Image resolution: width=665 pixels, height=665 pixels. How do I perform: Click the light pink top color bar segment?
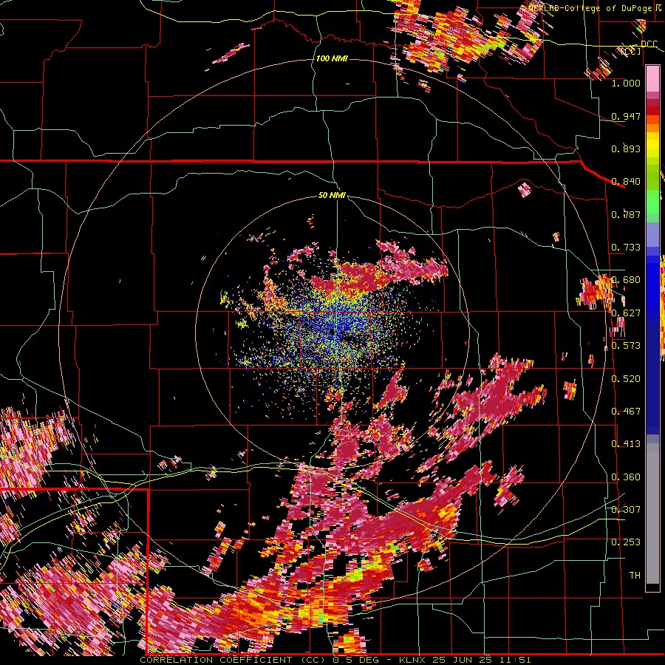point(652,78)
